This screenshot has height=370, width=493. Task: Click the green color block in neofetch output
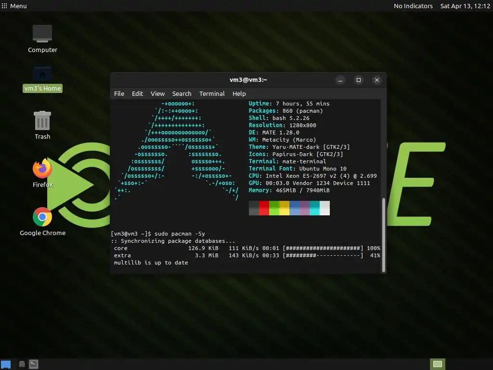274,208
